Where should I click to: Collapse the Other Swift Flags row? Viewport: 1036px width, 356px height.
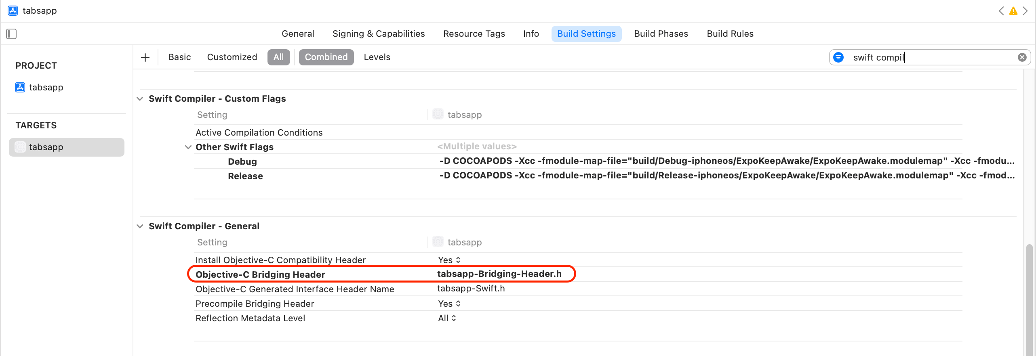188,147
